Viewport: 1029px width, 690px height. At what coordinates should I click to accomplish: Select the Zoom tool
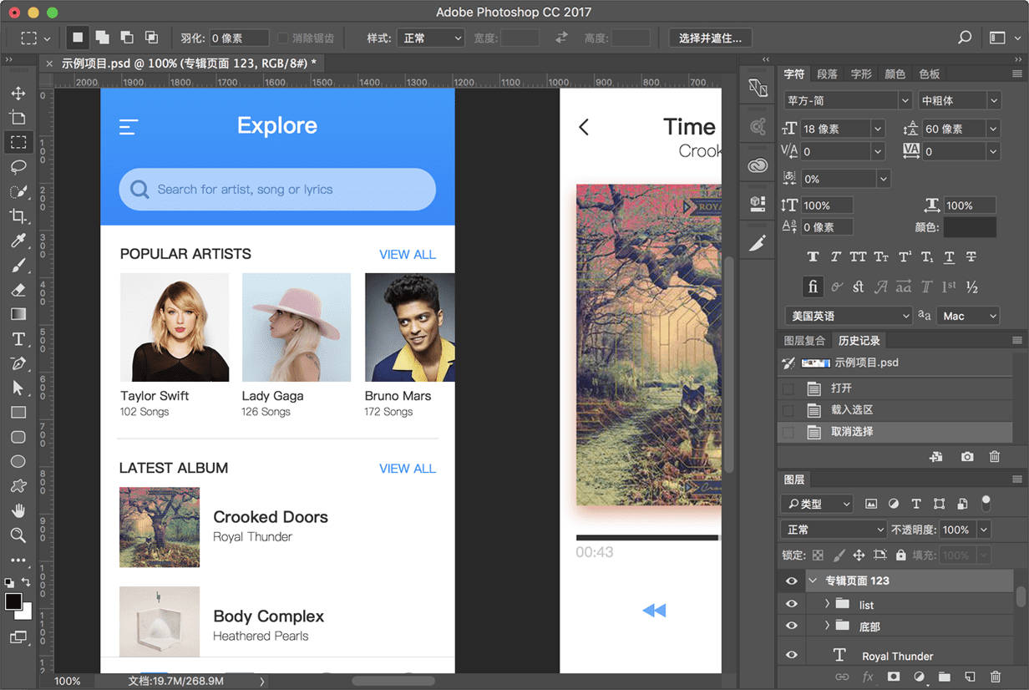(x=18, y=535)
